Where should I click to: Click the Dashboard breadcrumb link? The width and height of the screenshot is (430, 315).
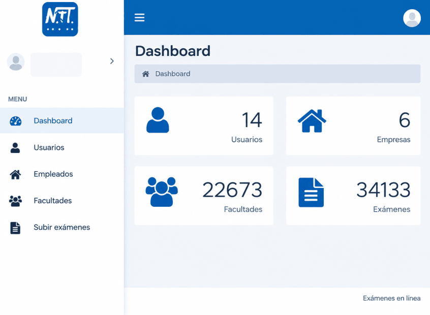tap(173, 74)
